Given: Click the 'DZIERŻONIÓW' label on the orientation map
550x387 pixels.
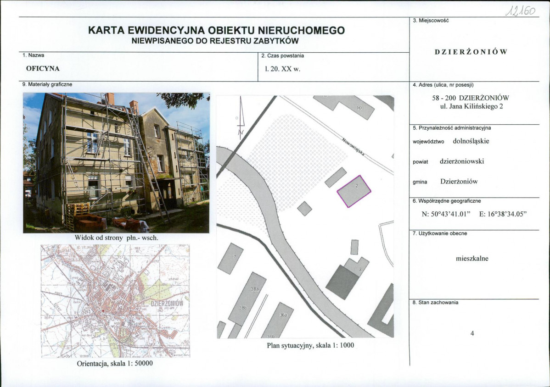Looking at the screenshot, I should [167, 303].
